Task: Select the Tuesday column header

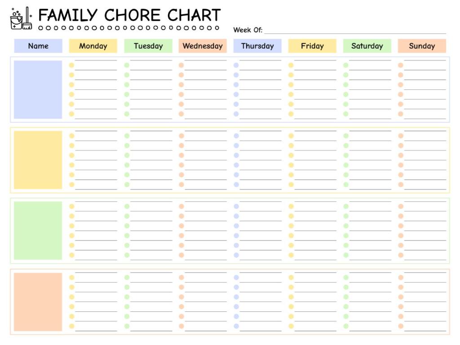Action: pos(148,46)
